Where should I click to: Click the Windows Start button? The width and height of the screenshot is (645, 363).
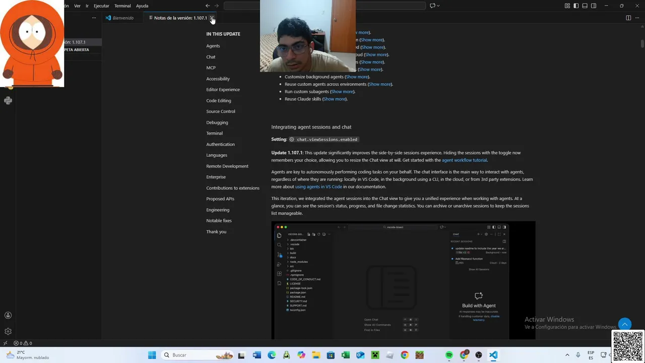152,355
